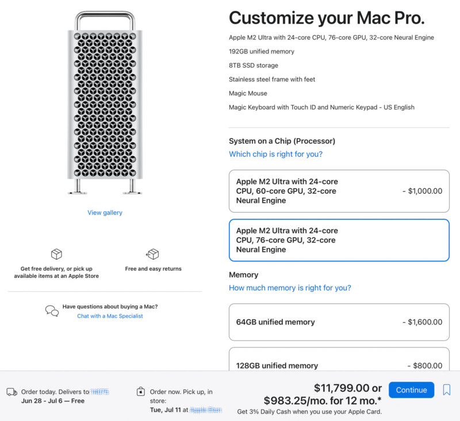This screenshot has width=460, height=421.
Task: Click the bookmark save icon
Action: pos(446,390)
